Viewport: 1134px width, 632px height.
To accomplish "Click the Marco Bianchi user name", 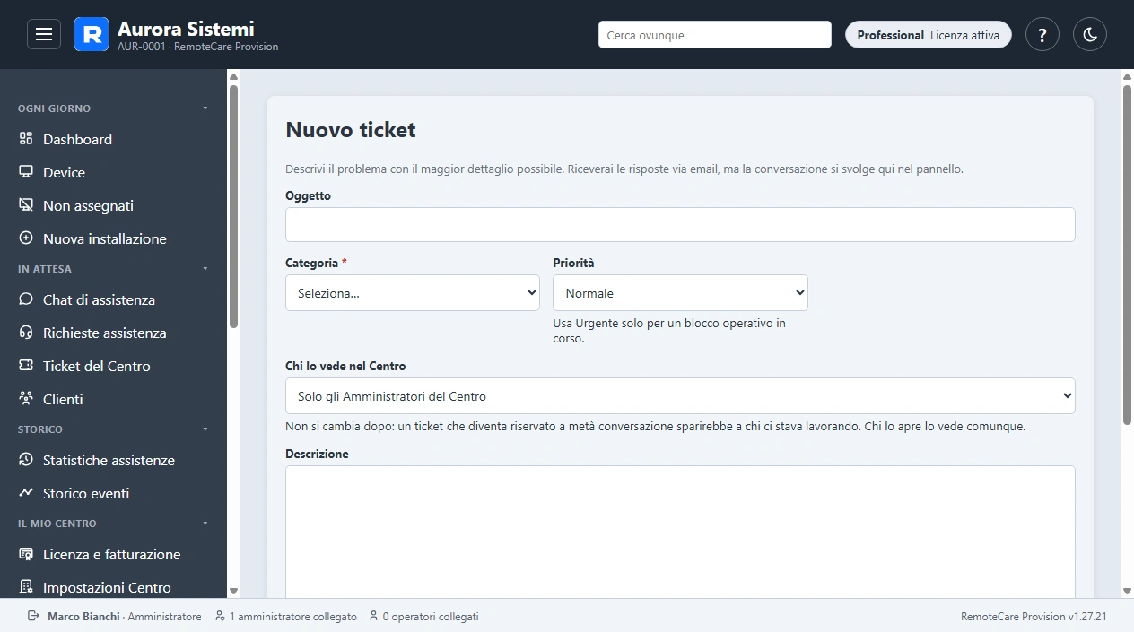I will pos(83,617).
